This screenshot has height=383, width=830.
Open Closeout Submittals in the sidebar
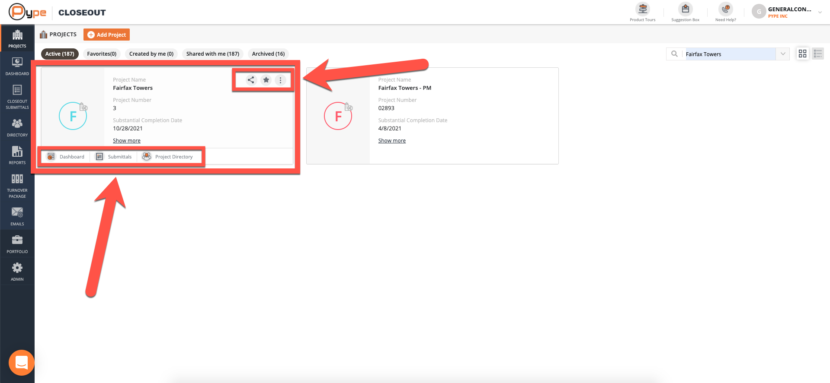[17, 97]
